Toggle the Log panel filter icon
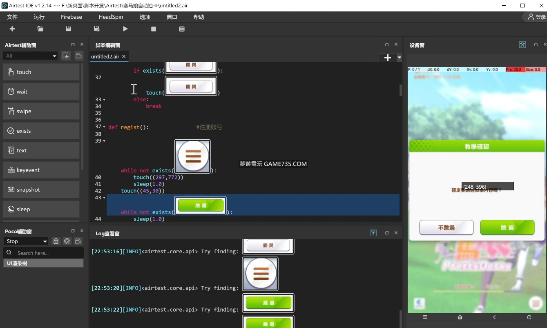 pos(373,233)
